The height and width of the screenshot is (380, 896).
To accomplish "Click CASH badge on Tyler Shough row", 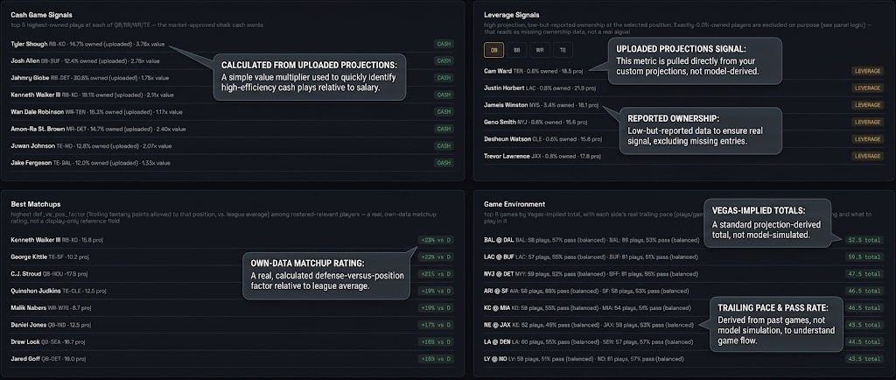I will point(444,44).
